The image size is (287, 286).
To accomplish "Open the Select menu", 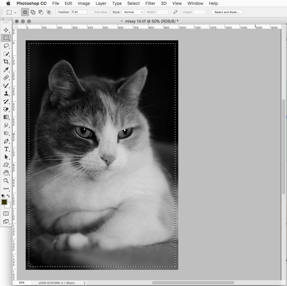I will coord(133,3).
